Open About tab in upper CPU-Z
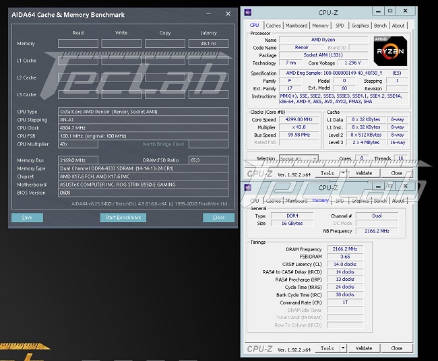This screenshot has width=438, height=361. (398, 26)
